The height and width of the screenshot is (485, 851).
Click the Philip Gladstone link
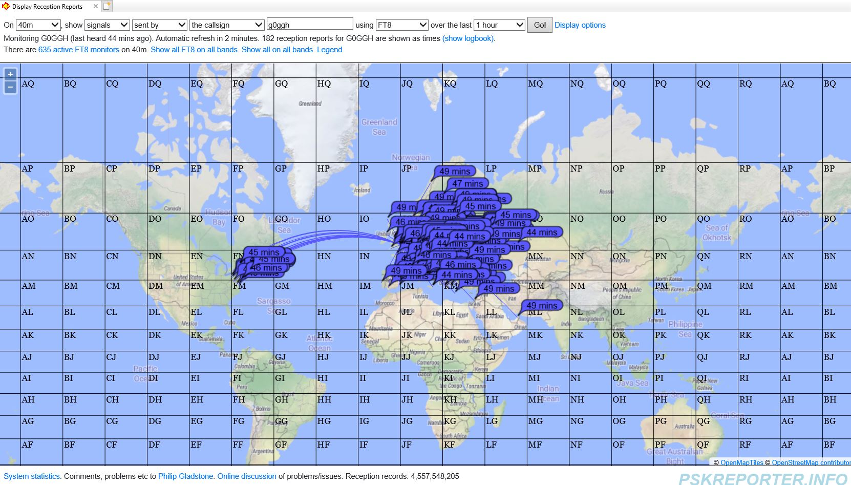click(186, 476)
